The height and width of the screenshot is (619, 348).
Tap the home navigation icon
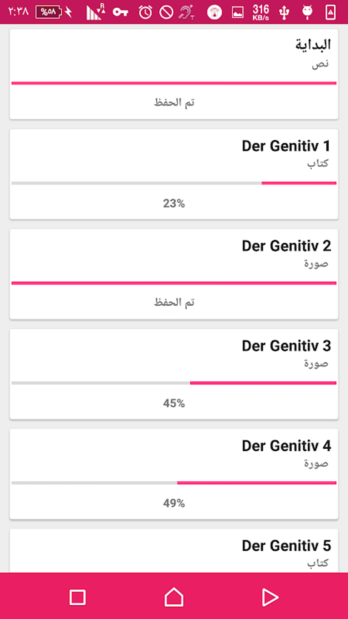(x=174, y=597)
